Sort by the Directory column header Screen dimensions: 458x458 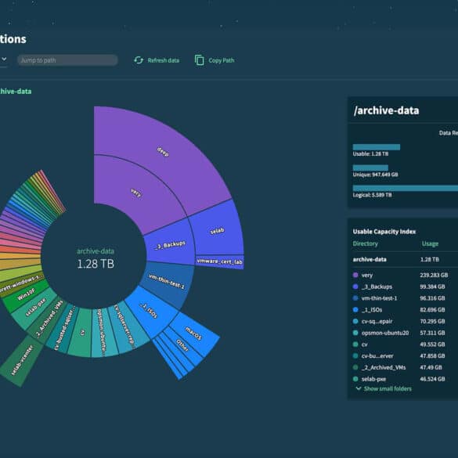pos(365,243)
